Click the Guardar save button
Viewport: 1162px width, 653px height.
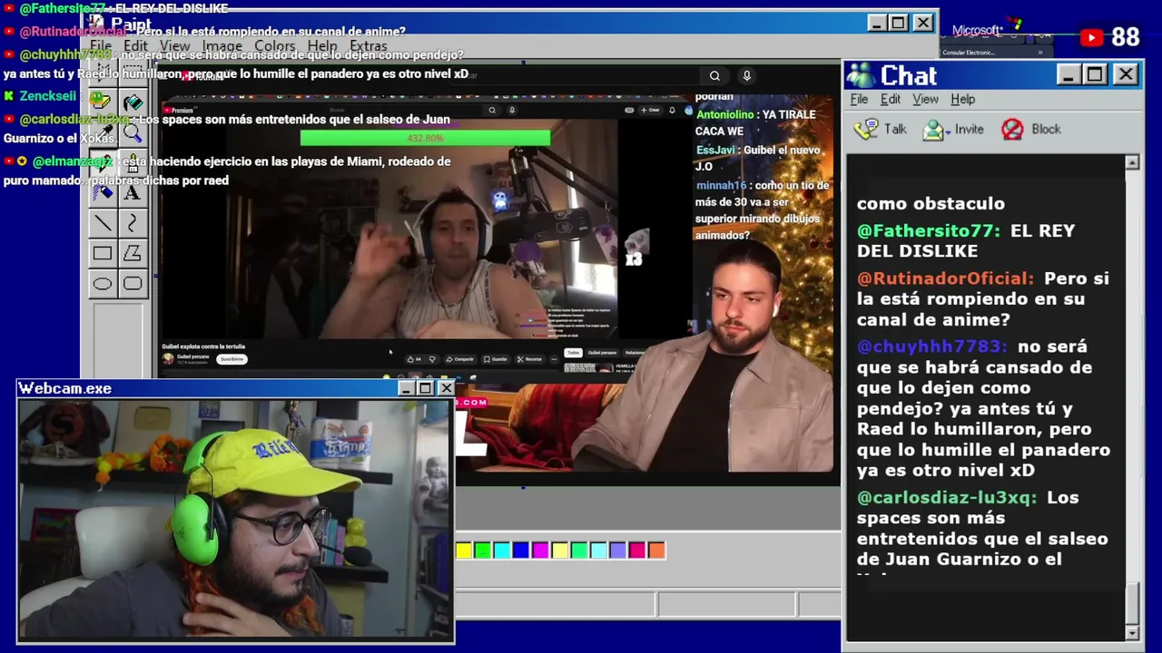(x=496, y=359)
